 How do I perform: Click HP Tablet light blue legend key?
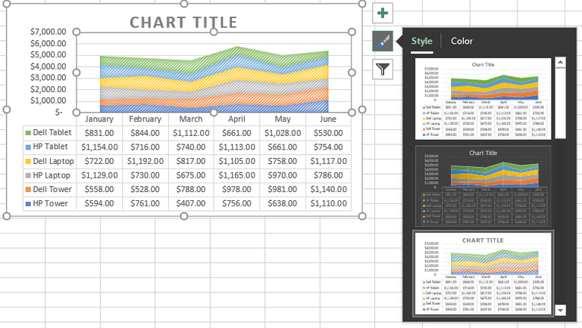click(28, 147)
